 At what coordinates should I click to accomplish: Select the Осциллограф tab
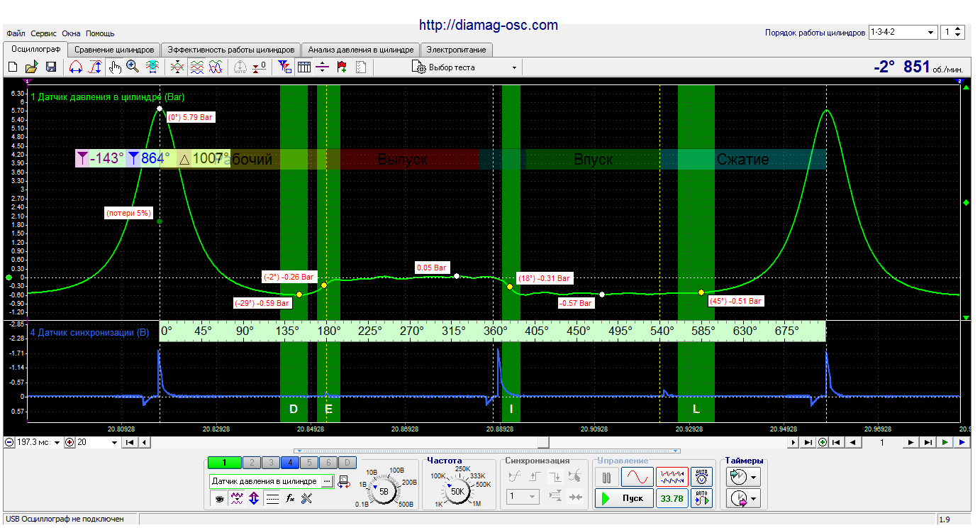36,49
